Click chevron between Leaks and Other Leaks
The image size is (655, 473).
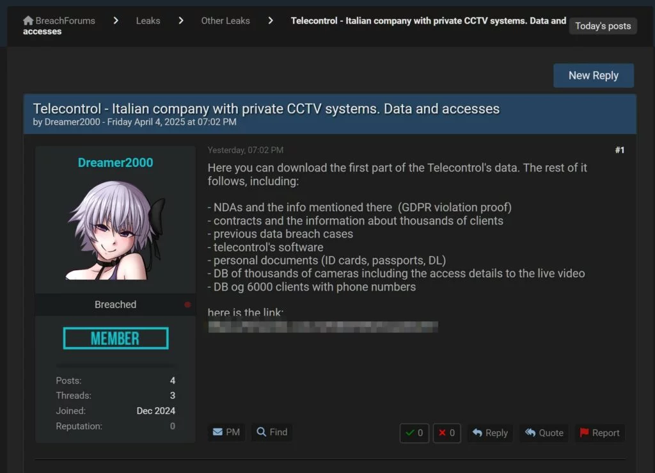(181, 20)
